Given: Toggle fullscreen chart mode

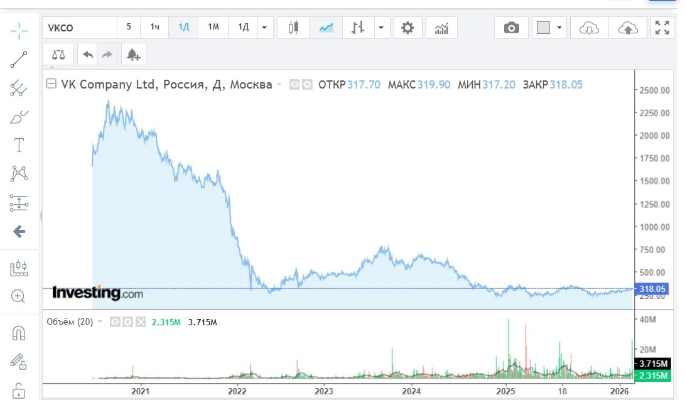Looking at the screenshot, I should [x=662, y=28].
